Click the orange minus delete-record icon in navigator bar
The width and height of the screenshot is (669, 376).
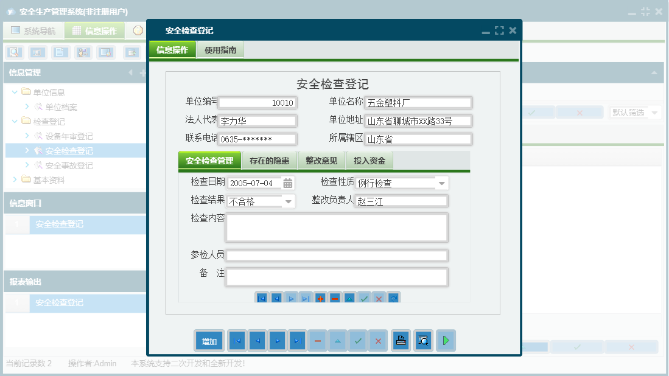point(334,298)
